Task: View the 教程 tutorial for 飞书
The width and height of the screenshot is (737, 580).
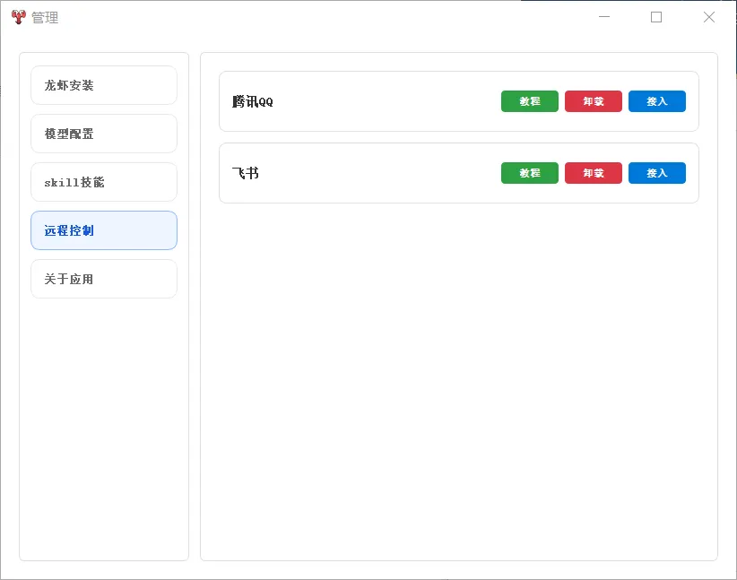Action: [x=530, y=173]
